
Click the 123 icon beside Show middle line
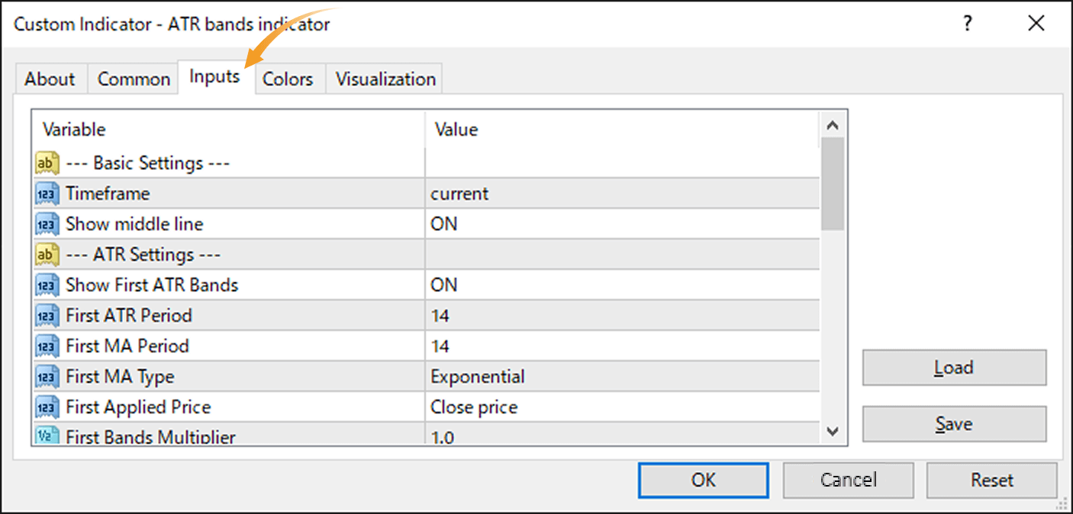pyautogui.click(x=47, y=223)
